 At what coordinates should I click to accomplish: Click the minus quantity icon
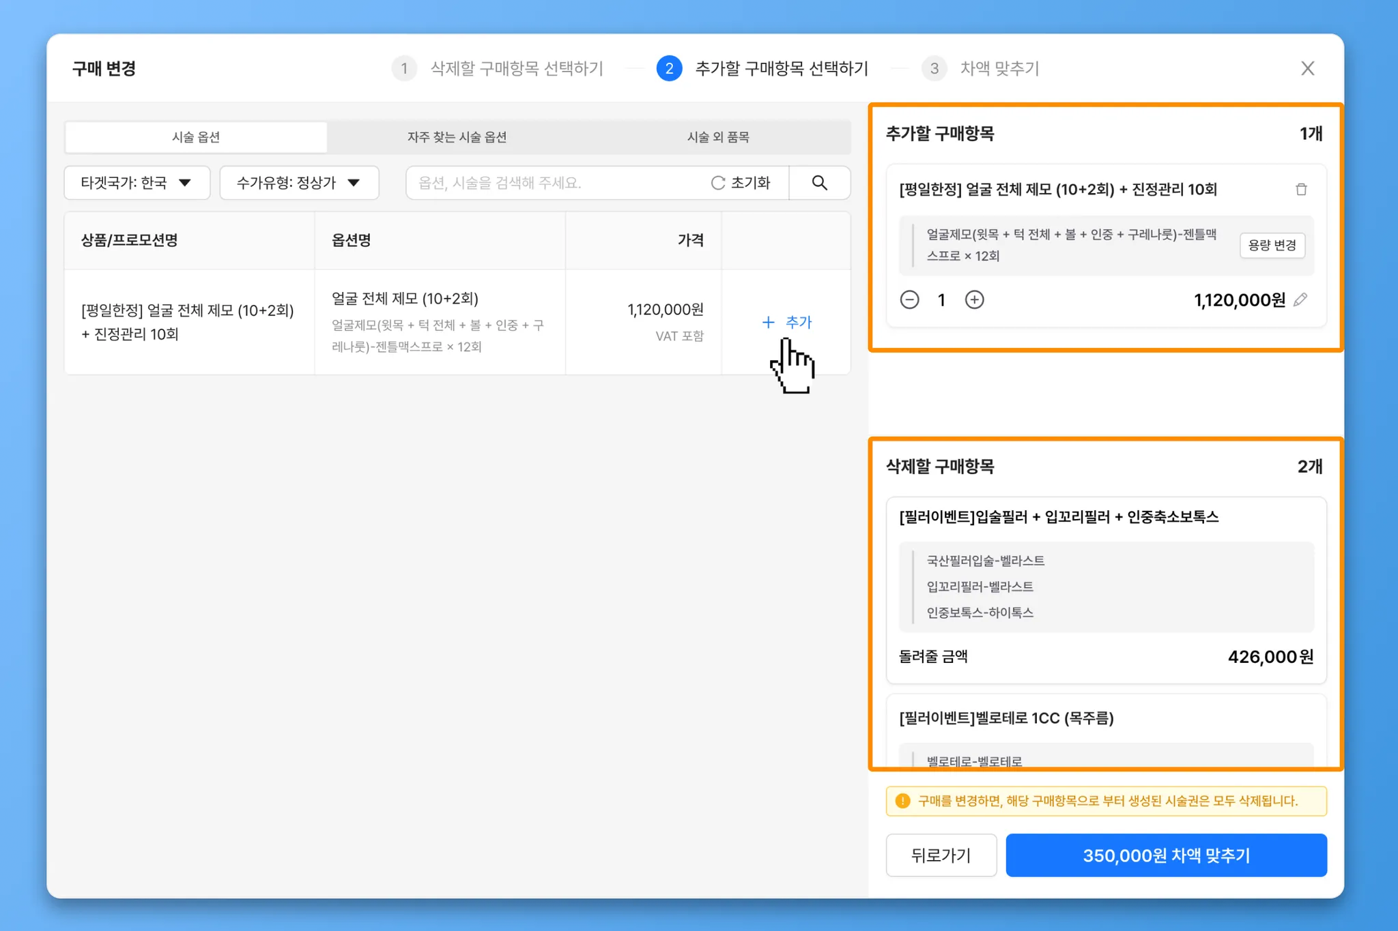tap(909, 300)
